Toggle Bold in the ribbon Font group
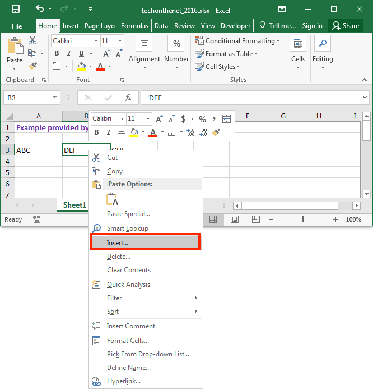 57,53
